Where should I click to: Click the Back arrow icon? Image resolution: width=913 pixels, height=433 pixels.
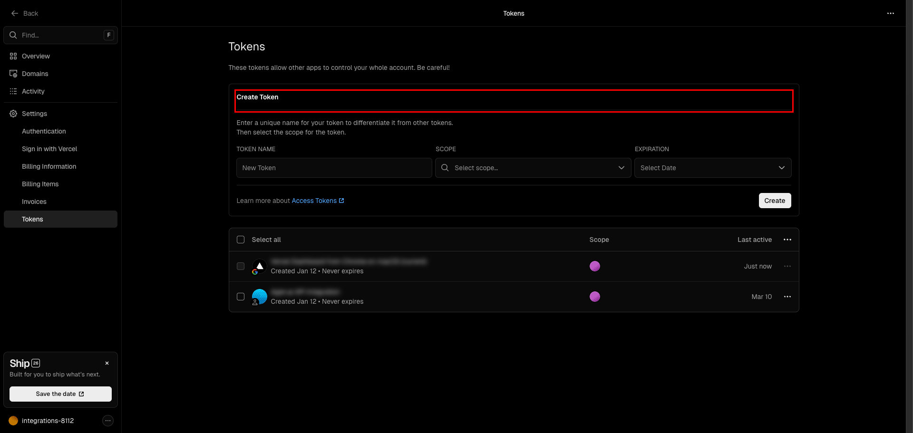point(15,13)
